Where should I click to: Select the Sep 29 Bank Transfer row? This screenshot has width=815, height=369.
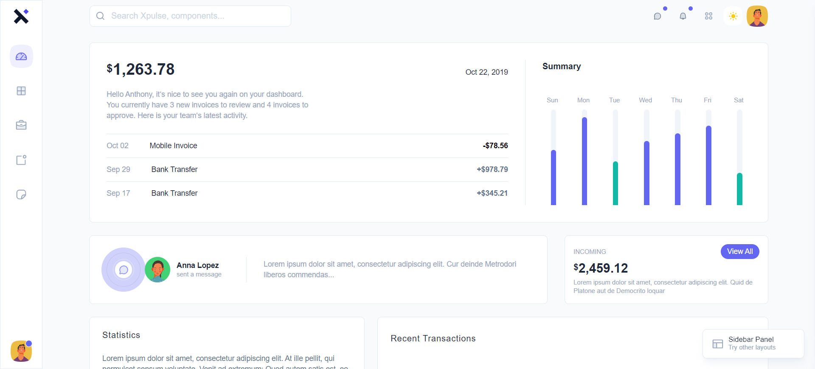tap(307, 169)
